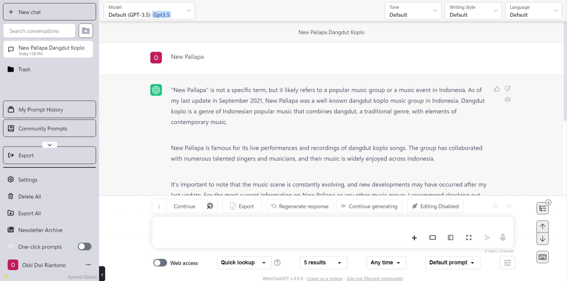Click the new folder icon beside search

click(86, 31)
